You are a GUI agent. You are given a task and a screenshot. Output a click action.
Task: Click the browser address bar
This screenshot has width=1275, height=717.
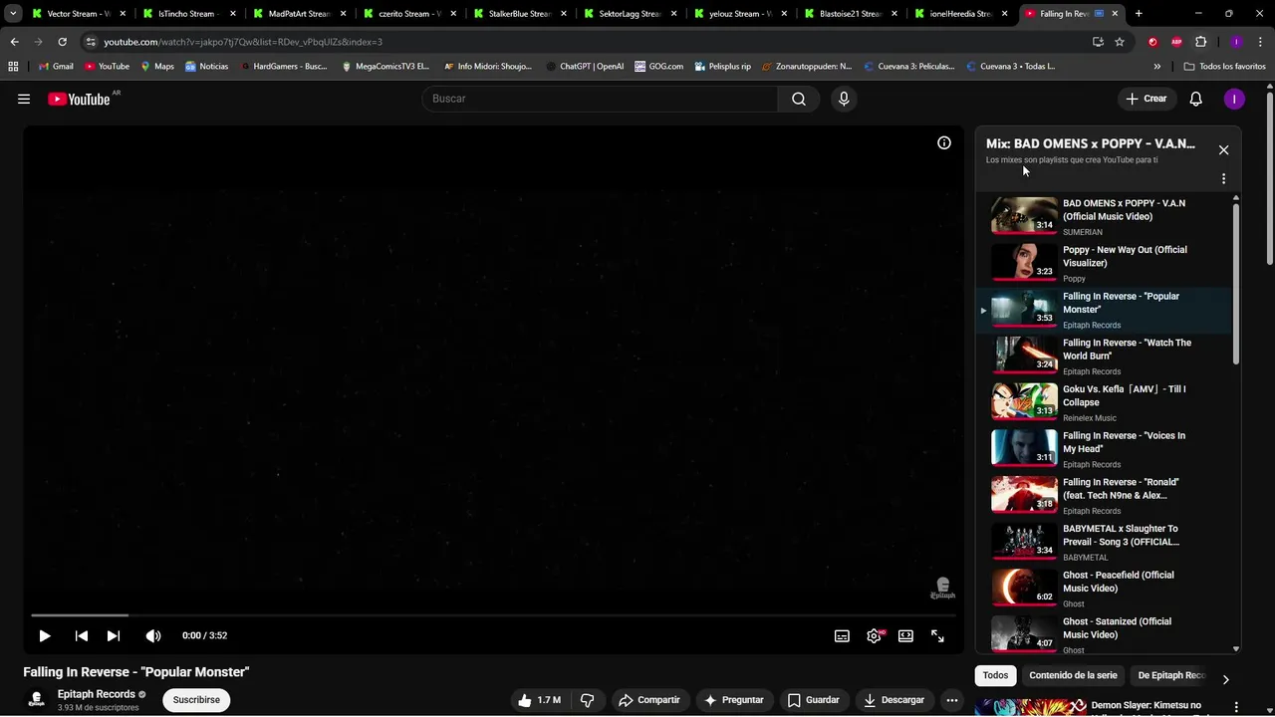coord(588,42)
